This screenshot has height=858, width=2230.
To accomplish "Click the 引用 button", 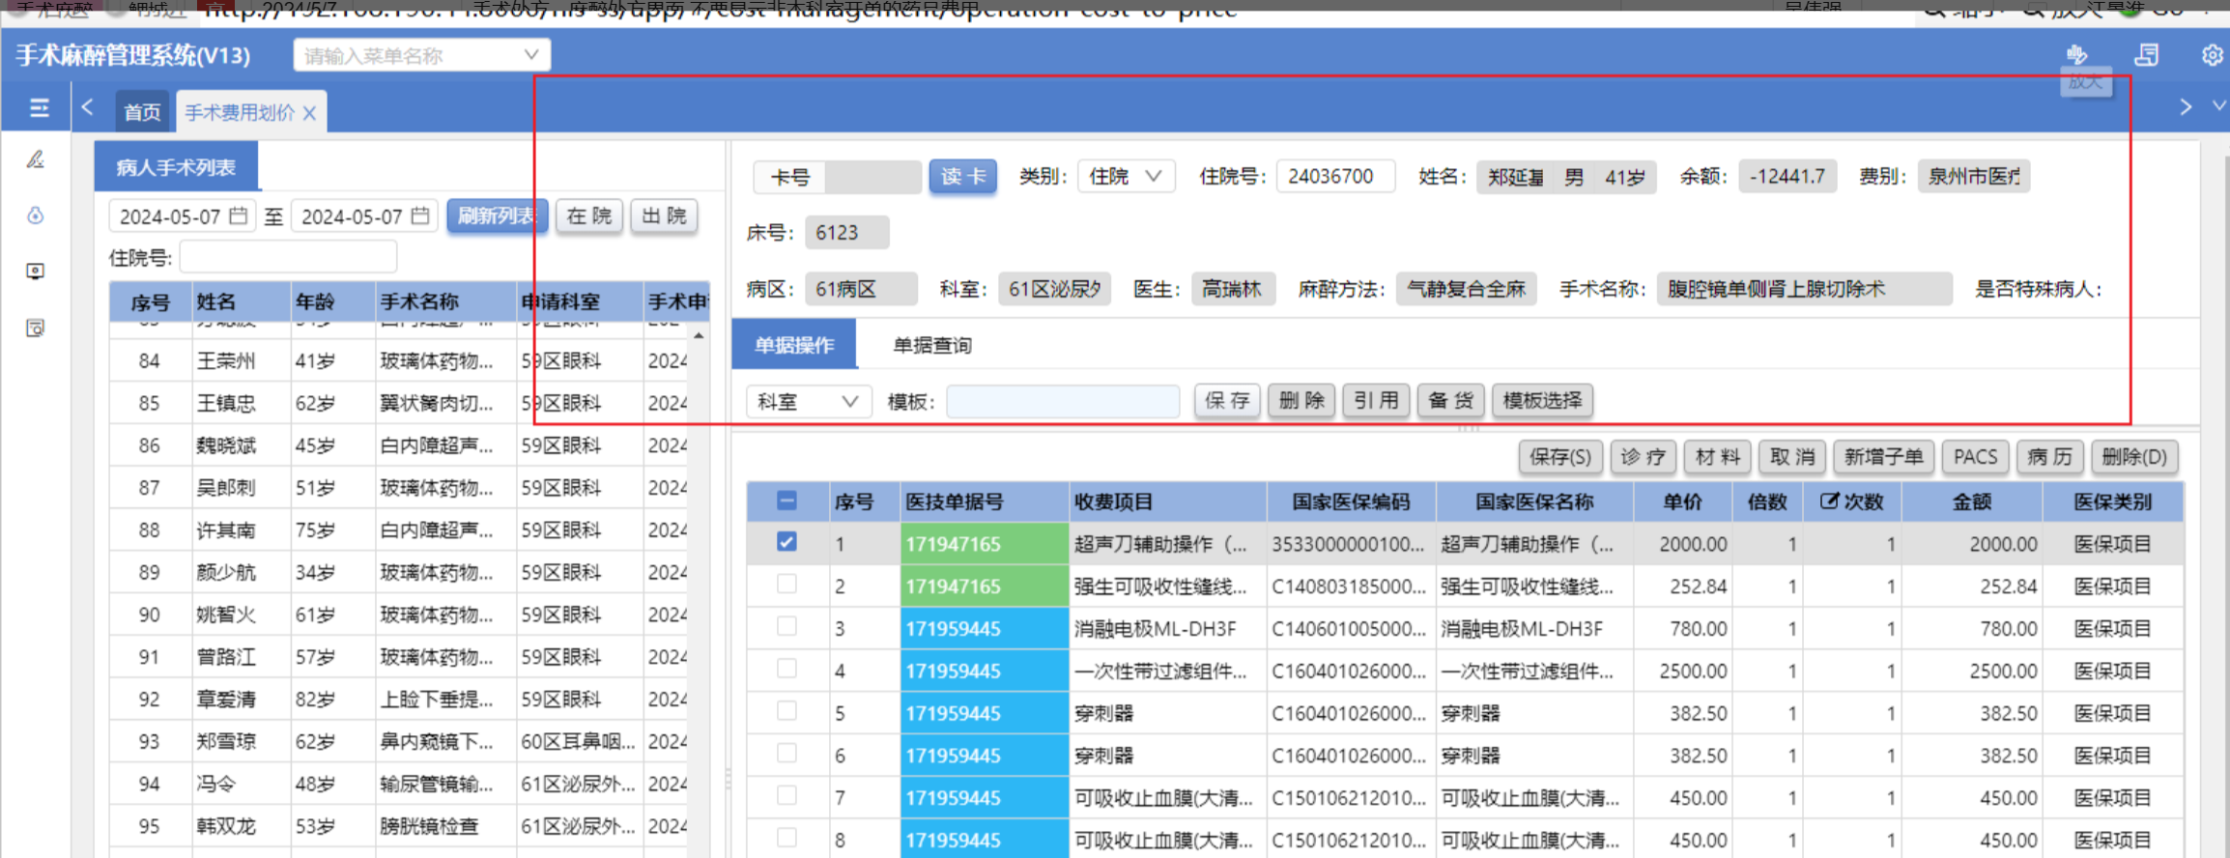I will [x=1376, y=400].
